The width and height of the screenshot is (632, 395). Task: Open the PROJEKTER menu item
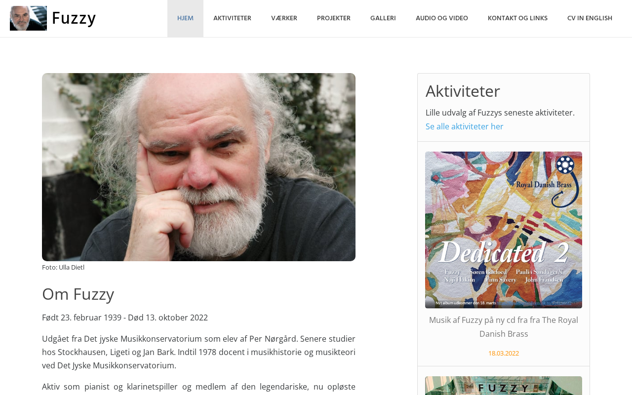(x=334, y=18)
